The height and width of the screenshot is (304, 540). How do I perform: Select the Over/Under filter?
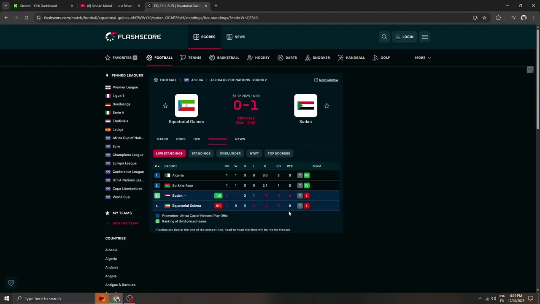coord(230,153)
